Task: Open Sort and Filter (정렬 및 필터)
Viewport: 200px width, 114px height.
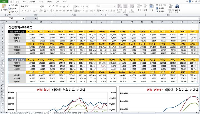Action: point(171,9)
